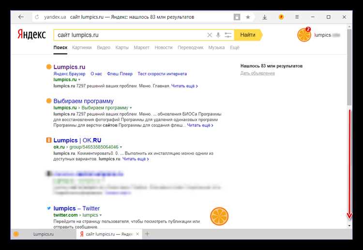Click the browser address bar text
The image size is (363, 250).
132,17
